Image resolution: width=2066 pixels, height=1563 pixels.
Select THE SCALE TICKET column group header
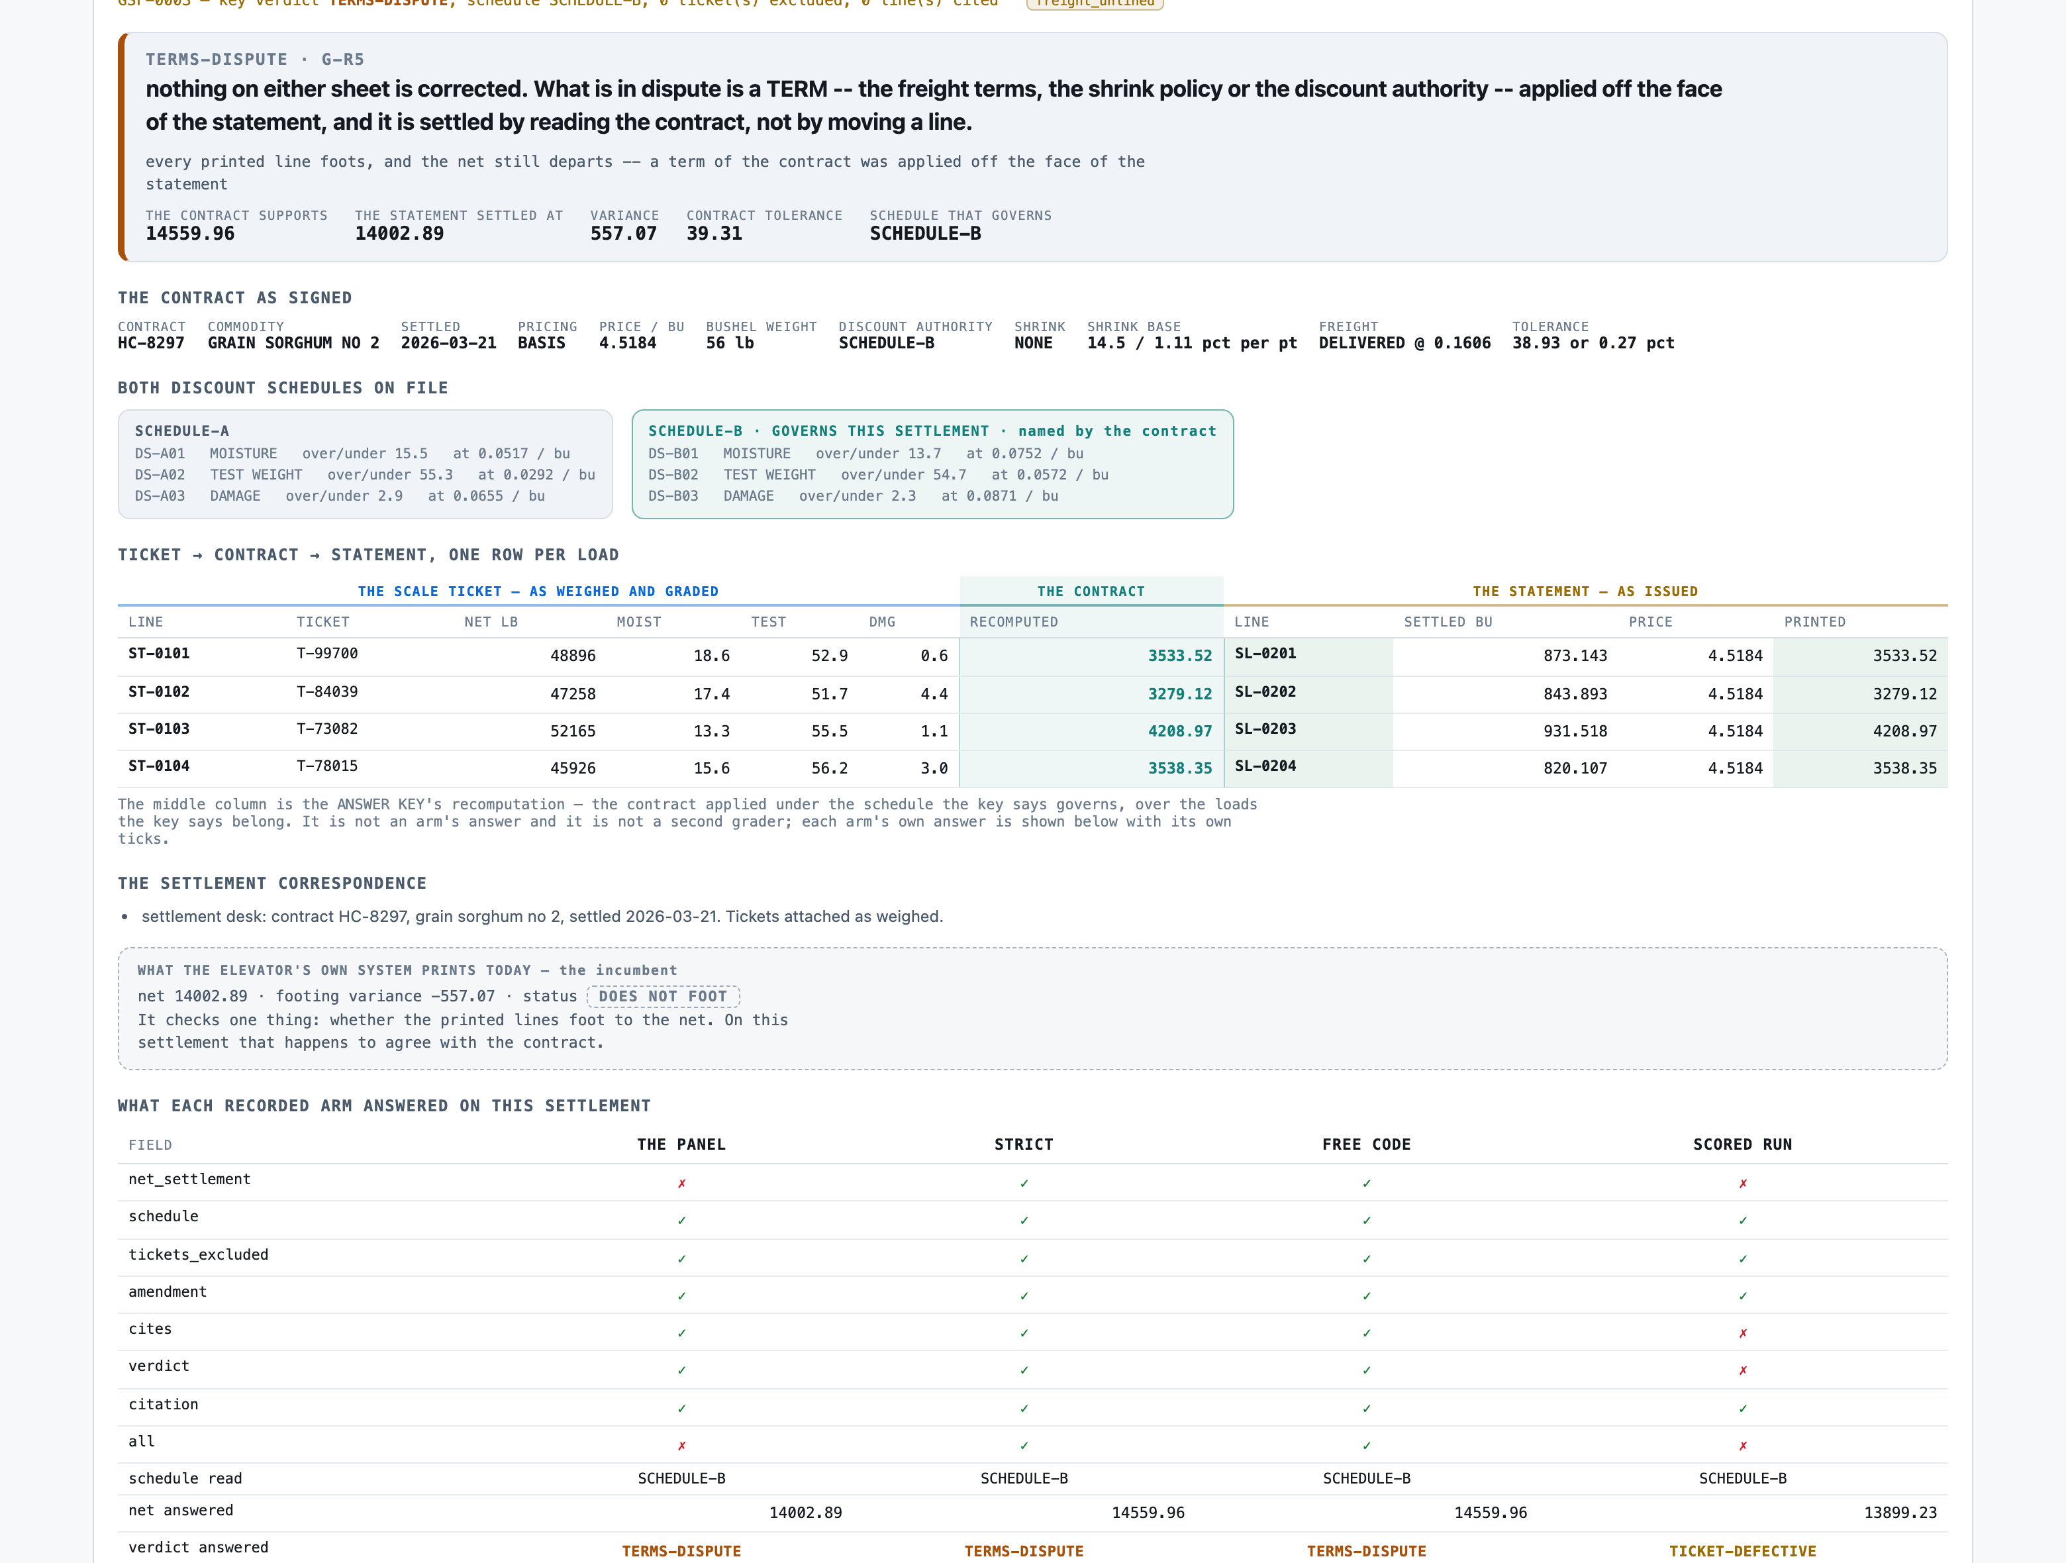538,591
